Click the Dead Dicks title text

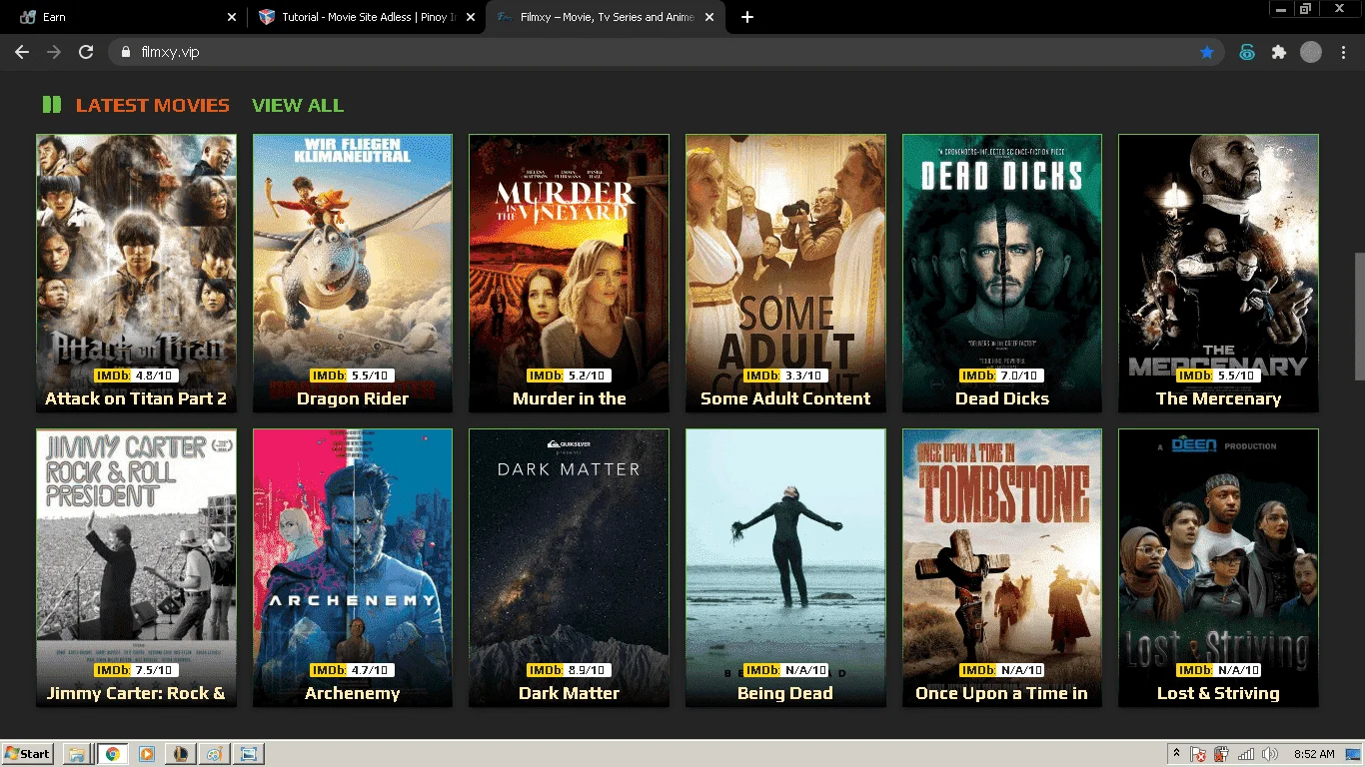1002,398
